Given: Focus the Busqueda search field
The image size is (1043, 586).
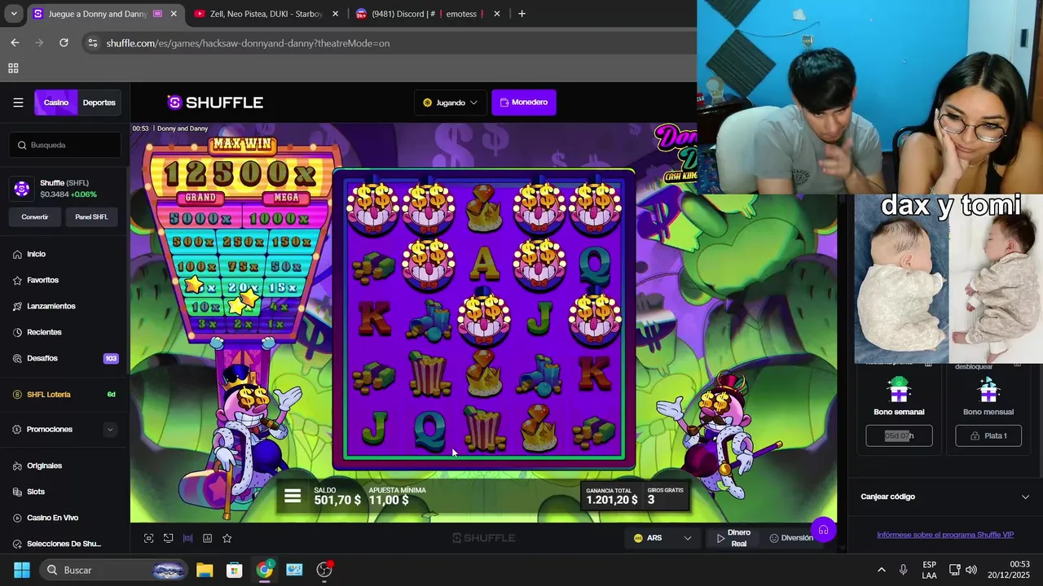Looking at the screenshot, I should [x=65, y=145].
